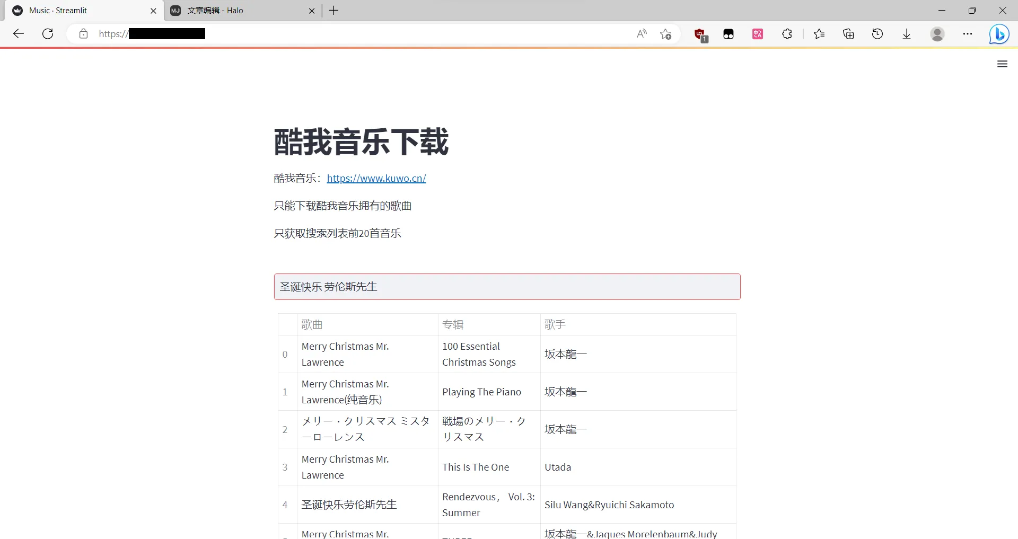
Task: Select the 圣诞快乐劳伦斯先生 song cell
Action: tap(367, 505)
